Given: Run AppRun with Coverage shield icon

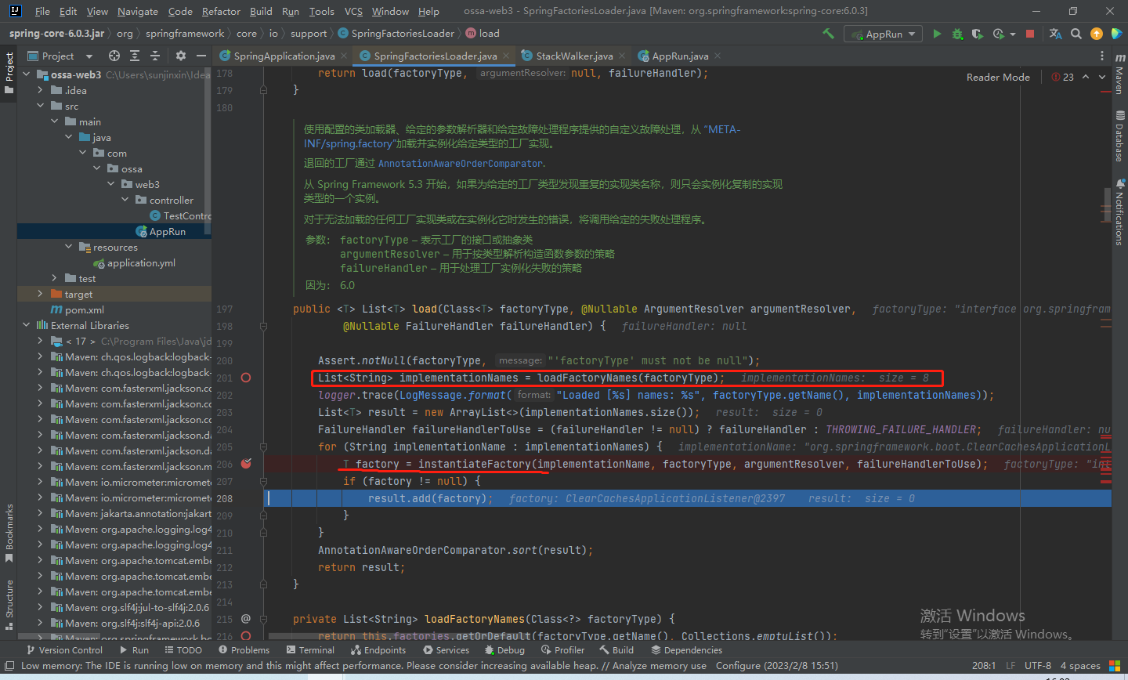Looking at the screenshot, I should pos(977,34).
